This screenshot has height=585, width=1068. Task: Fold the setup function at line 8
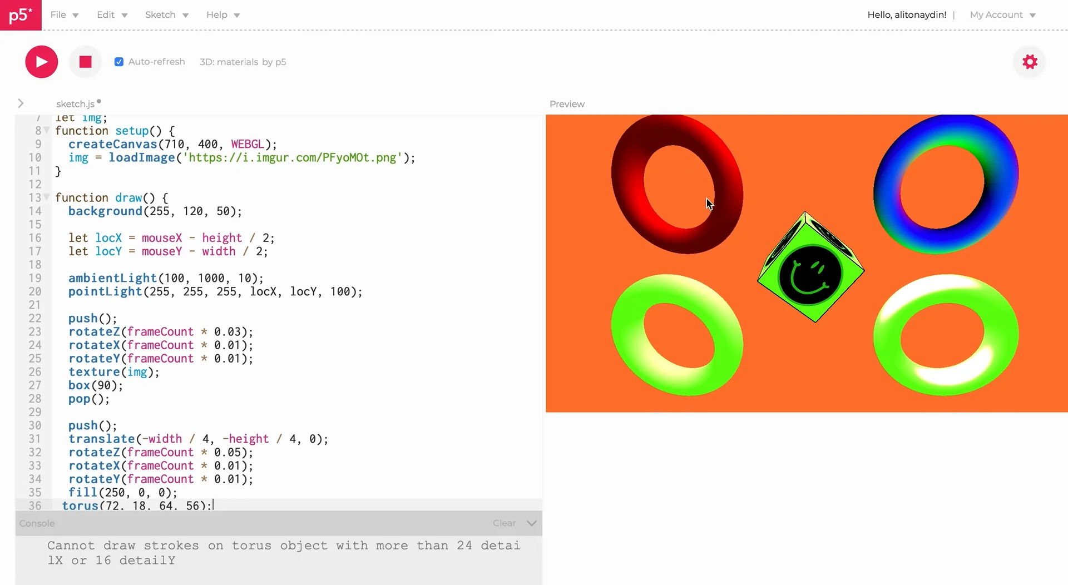pyautogui.click(x=47, y=130)
